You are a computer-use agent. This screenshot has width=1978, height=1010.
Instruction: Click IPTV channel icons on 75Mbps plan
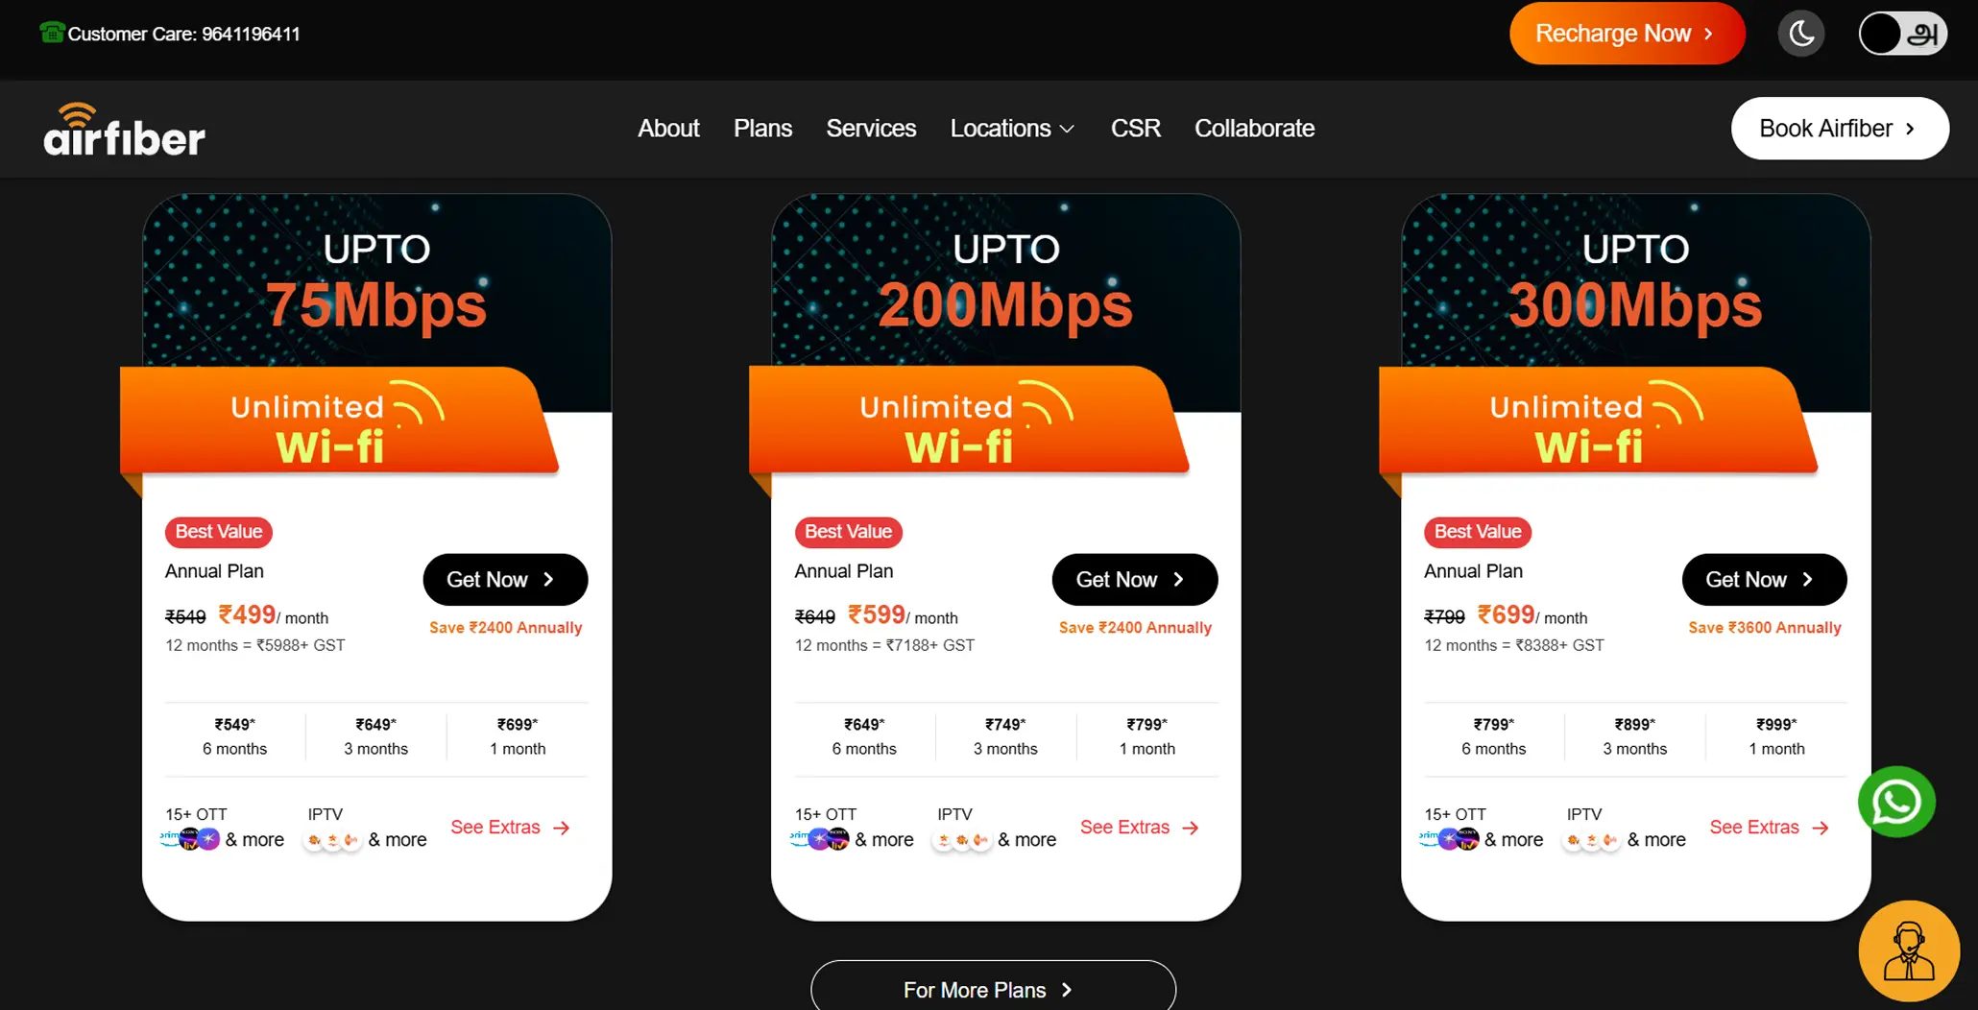[x=332, y=840]
